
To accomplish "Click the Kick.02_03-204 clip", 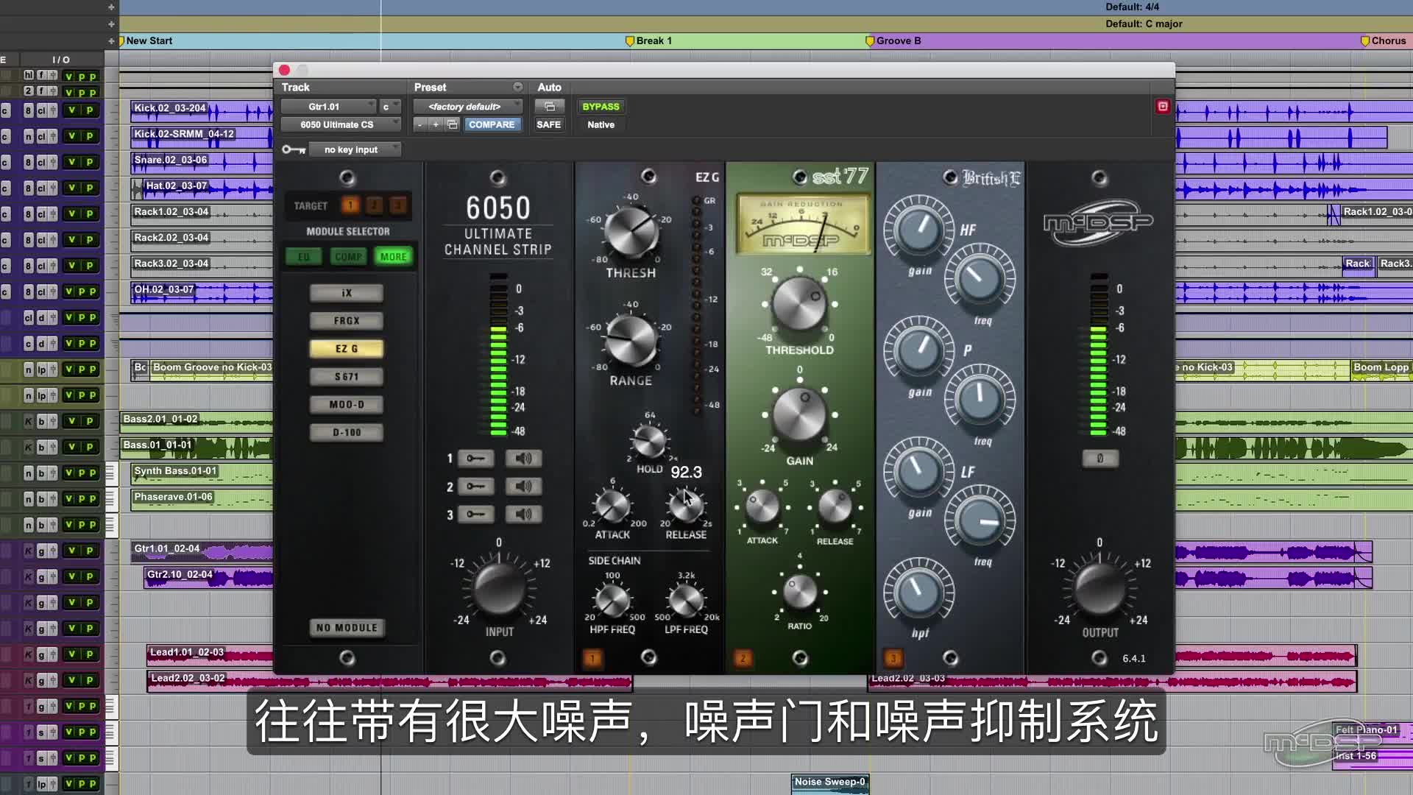I will [201, 111].
